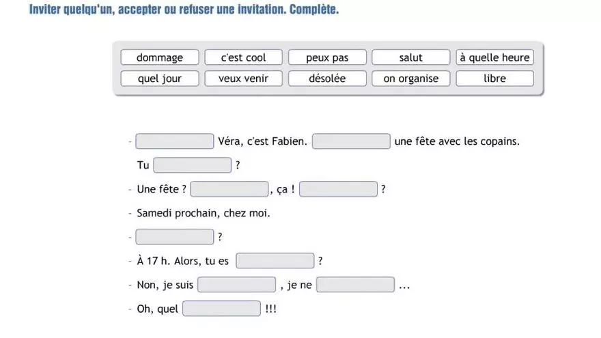Click the blank after 'Oh, quel'
The height and width of the screenshot is (338, 601).
[221, 309]
